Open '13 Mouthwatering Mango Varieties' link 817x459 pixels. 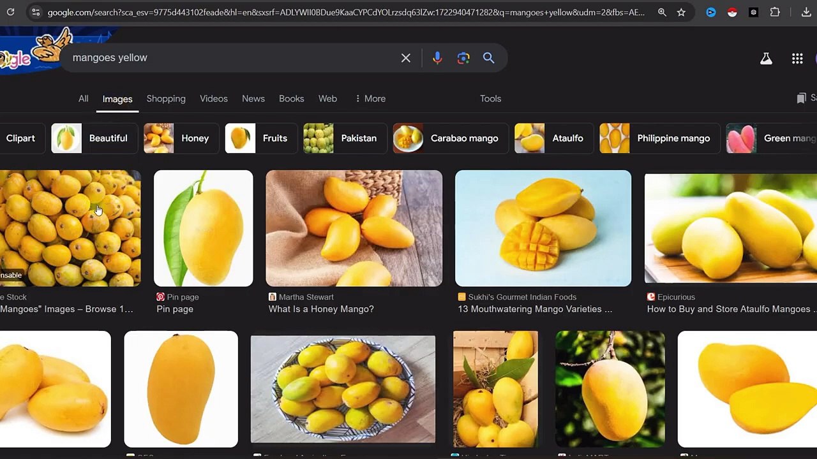coord(535,309)
